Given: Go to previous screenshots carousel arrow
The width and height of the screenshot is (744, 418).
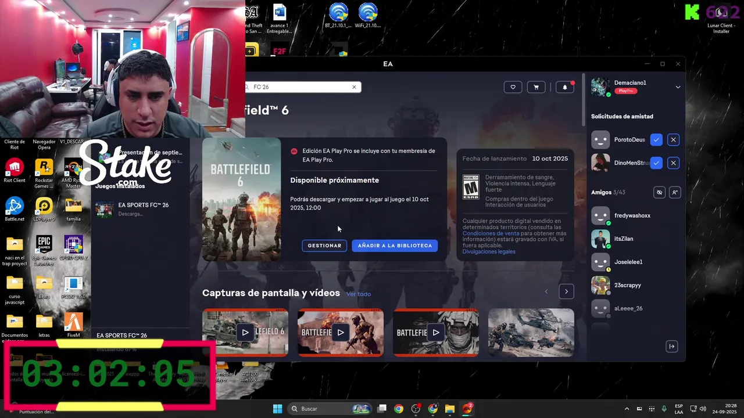Looking at the screenshot, I should [546, 291].
